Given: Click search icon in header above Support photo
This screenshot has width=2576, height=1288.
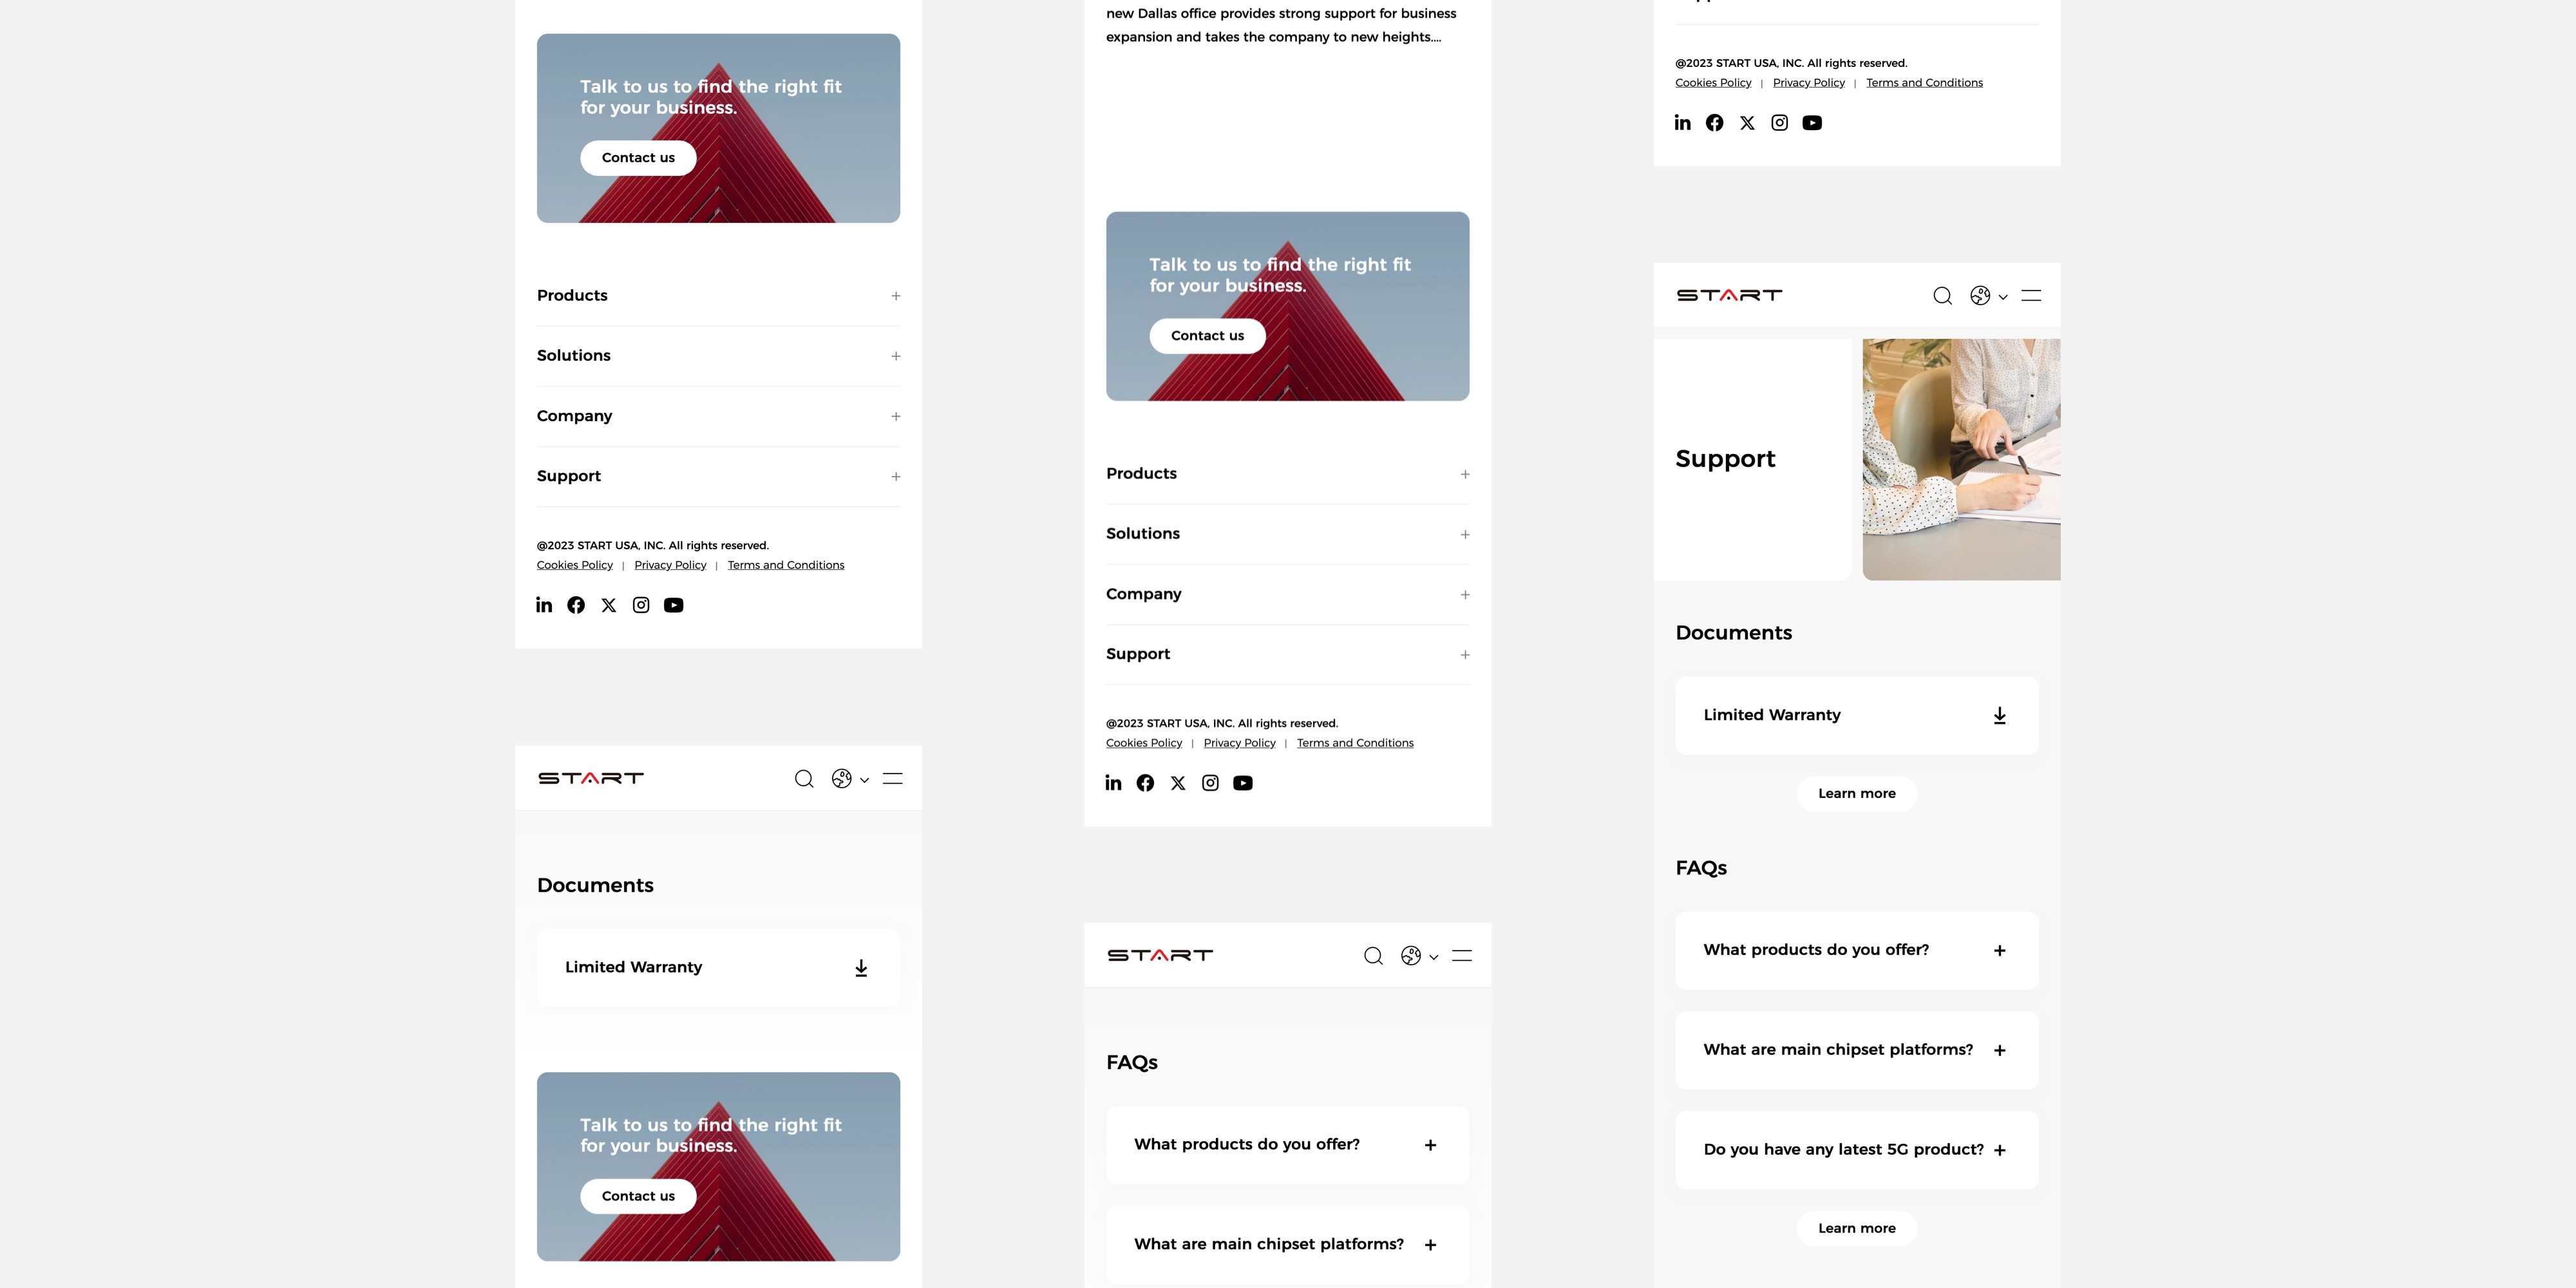Looking at the screenshot, I should [x=1942, y=296].
